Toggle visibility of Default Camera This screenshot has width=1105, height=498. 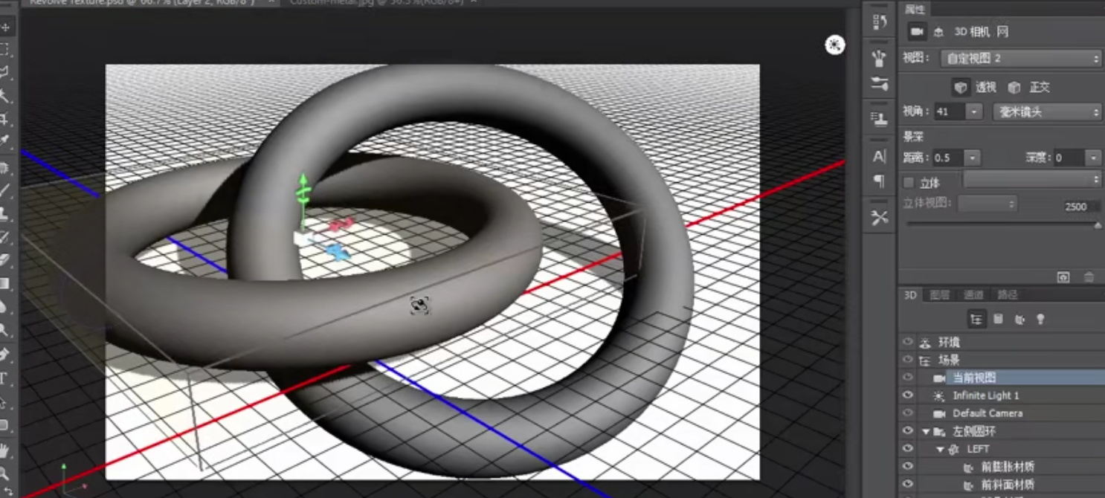tap(907, 413)
